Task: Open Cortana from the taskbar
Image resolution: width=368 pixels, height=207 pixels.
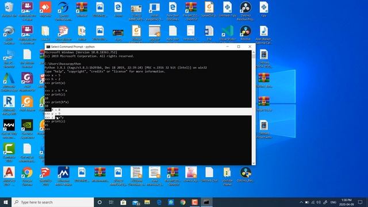Action: [x=99, y=202]
